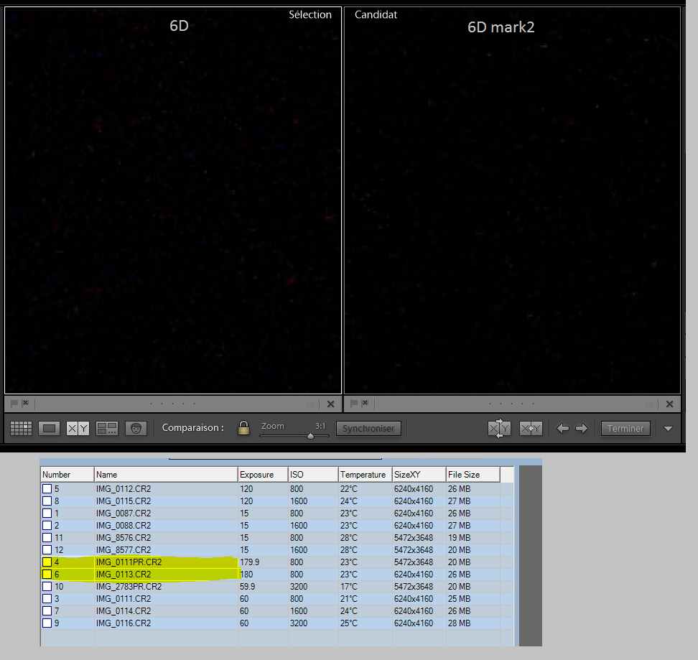Sort by the Number column header

tap(68, 475)
